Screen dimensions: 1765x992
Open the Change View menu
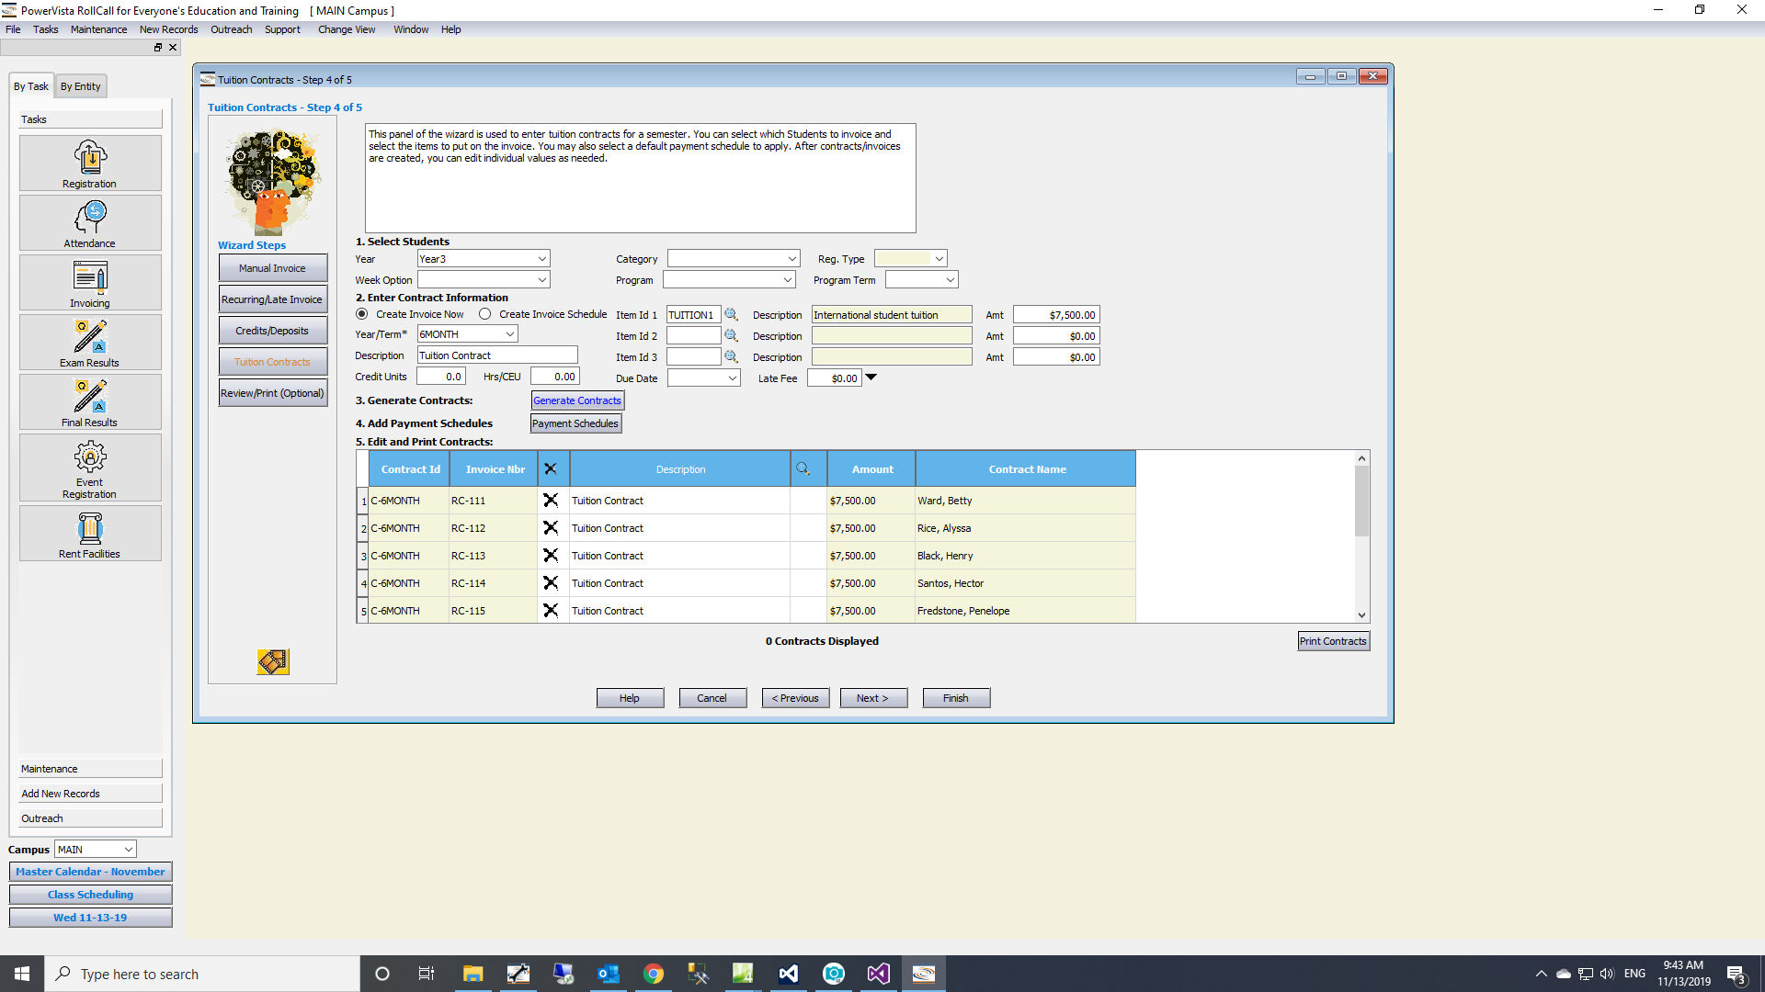coord(347,29)
